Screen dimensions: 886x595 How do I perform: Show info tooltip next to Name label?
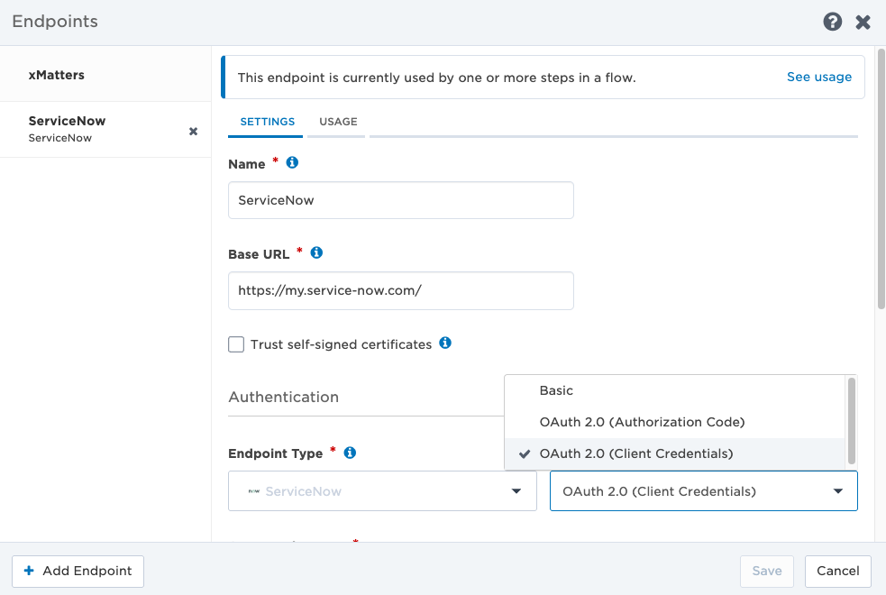pyautogui.click(x=292, y=163)
